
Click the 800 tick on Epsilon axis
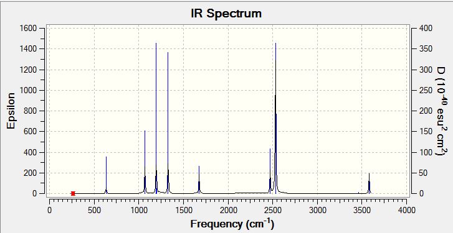(x=31, y=111)
